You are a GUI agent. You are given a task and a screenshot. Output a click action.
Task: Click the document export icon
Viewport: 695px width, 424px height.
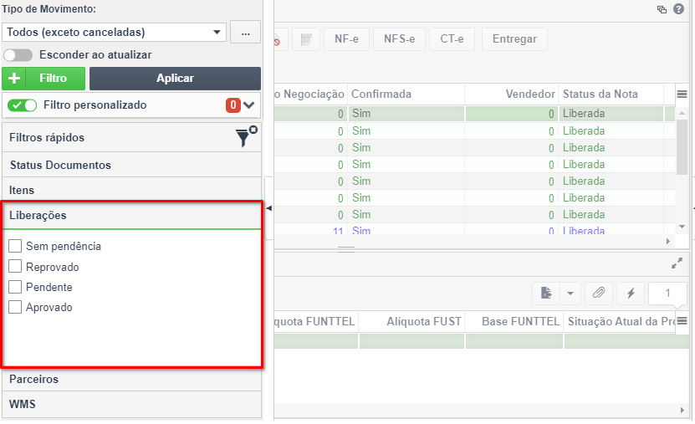click(546, 293)
